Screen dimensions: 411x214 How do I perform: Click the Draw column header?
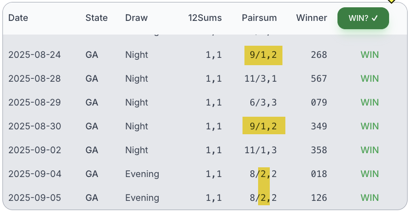pyautogui.click(x=136, y=18)
